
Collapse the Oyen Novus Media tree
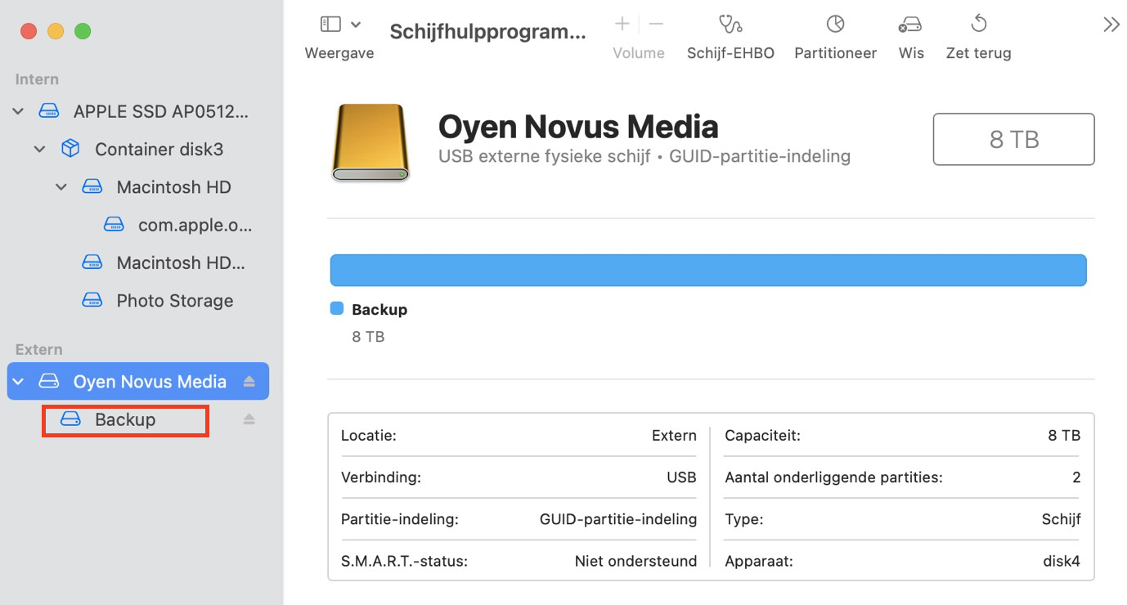pos(18,381)
